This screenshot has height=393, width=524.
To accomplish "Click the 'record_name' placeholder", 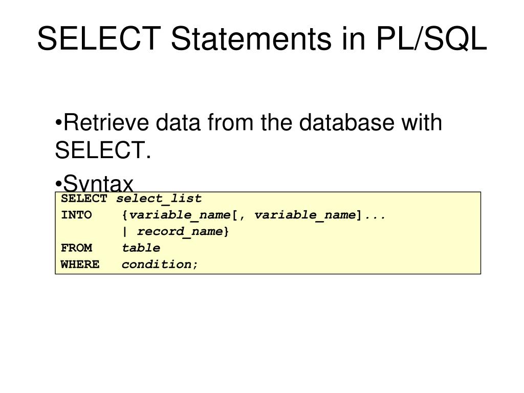I will pos(180,231).
